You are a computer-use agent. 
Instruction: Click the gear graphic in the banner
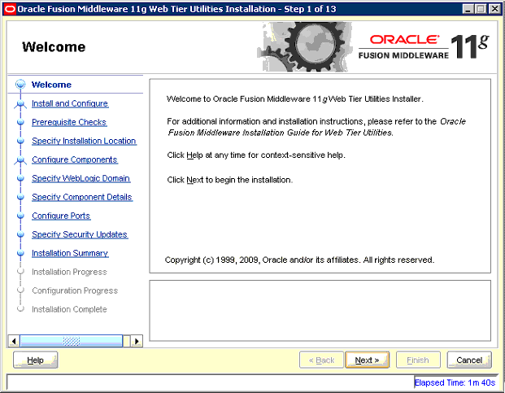(304, 46)
